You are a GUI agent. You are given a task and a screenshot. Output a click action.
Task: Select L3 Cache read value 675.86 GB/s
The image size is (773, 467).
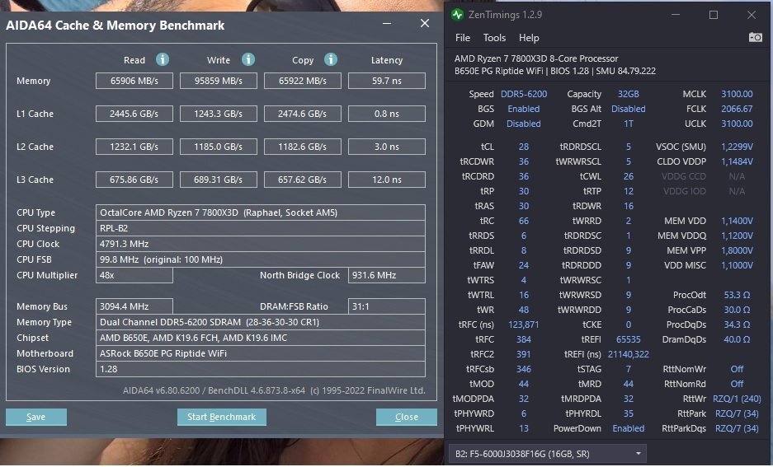[x=134, y=180]
